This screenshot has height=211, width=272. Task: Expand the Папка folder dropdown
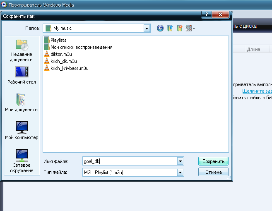[147, 28]
